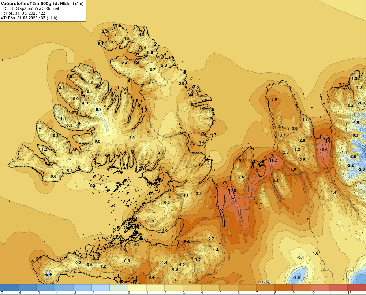Select the -2.2 temperature reading
The height and width of the screenshot is (295, 366).
pyautogui.click(x=350, y=165)
